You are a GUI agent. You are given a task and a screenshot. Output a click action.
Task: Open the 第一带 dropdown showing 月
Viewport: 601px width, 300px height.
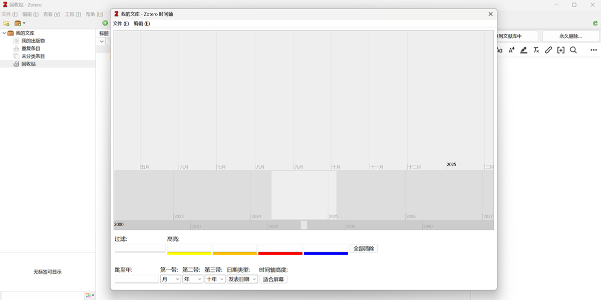[170, 279]
